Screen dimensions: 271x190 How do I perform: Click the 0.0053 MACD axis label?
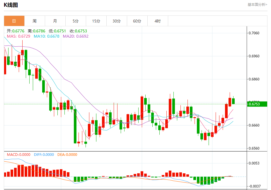point(254,163)
